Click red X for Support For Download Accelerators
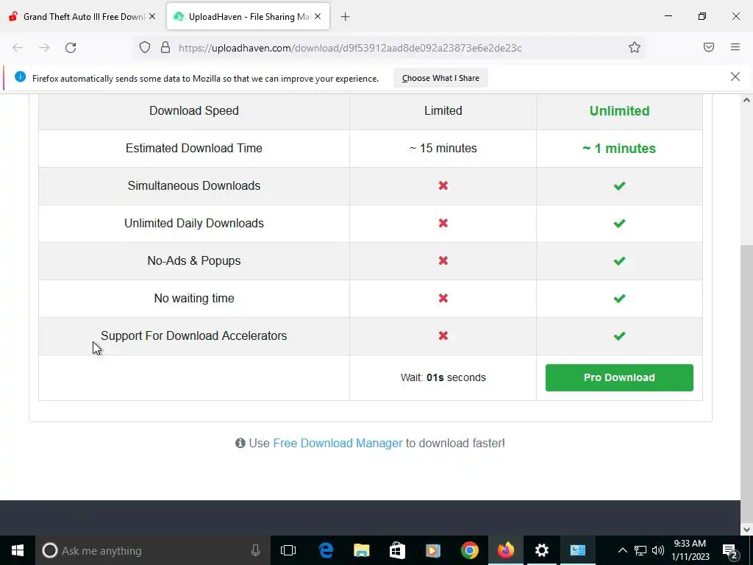This screenshot has width=753, height=565. [443, 335]
